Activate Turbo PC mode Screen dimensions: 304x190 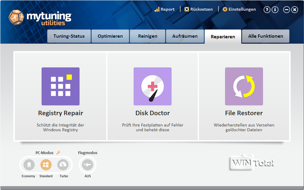63,165
